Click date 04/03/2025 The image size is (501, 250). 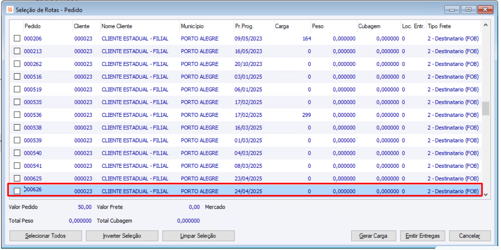click(248, 153)
